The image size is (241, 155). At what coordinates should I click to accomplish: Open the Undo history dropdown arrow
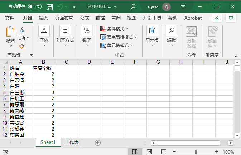(x=66, y=7)
